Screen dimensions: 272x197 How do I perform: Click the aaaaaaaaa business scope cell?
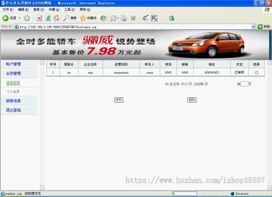pos(121,72)
